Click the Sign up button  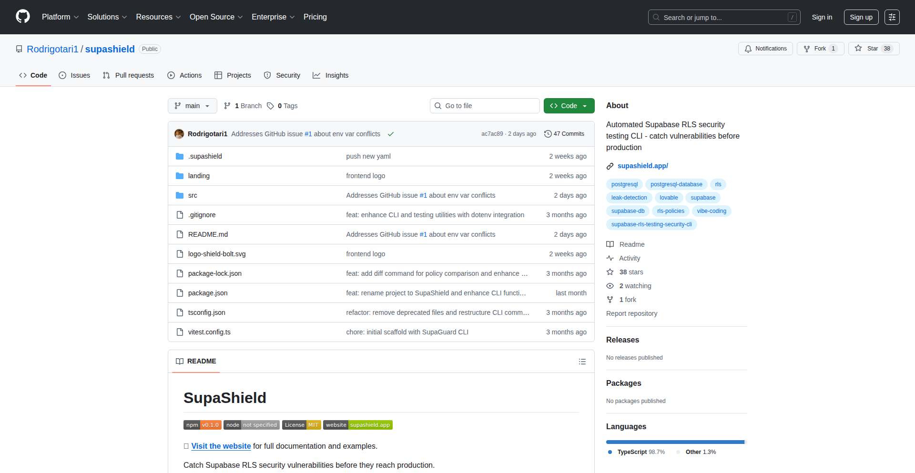click(861, 17)
